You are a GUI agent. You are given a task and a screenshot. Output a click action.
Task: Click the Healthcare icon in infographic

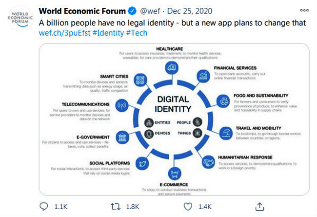pyautogui.click(x=172, y=67)
